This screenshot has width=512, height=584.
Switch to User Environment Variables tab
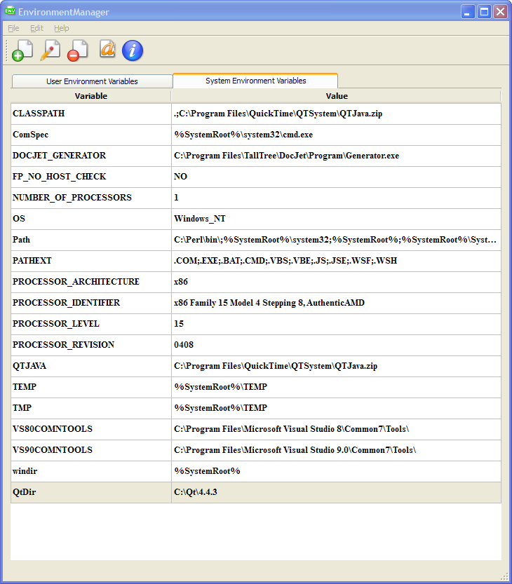click(x=92, y=81)
